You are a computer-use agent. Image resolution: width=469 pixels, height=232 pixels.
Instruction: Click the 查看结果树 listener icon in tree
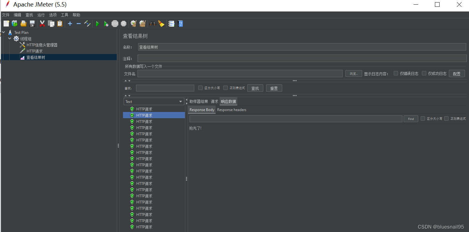(x=22, y=58)
